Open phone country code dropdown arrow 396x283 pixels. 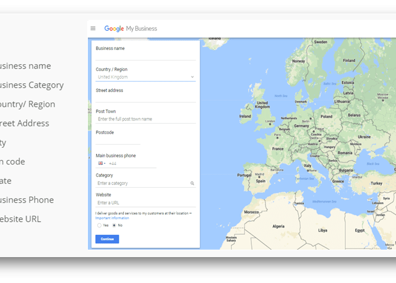click(x=105, y=164)
